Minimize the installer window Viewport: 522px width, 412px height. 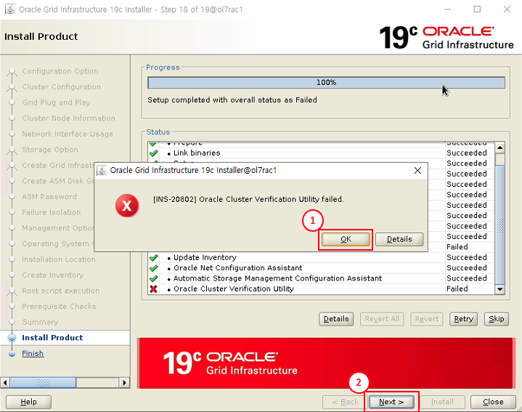click(x=448, y=9)
